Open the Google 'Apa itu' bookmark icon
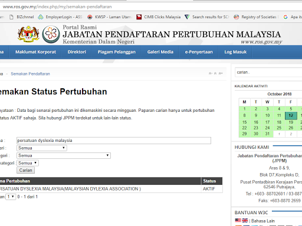Screen dimensions: 302x226 [x=285, y=17]
